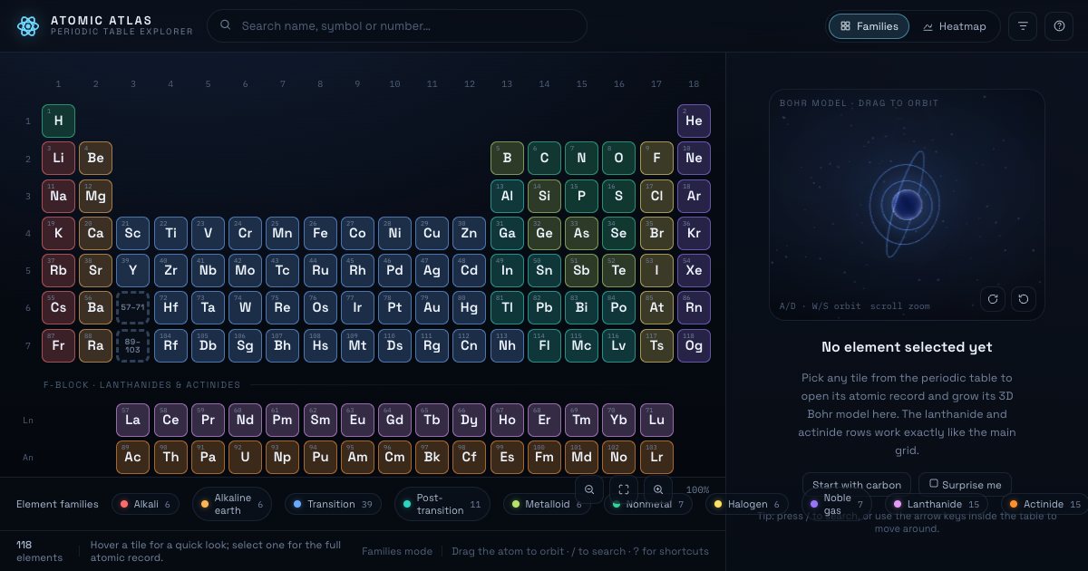Zoom in the periodic table
This screenshot has height=571, width=1088.
[x=658, y=489]
